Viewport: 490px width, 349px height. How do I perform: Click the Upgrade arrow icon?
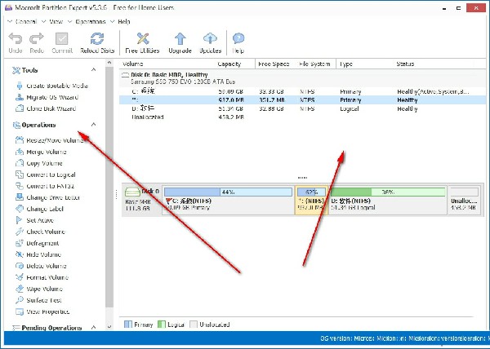180,41
